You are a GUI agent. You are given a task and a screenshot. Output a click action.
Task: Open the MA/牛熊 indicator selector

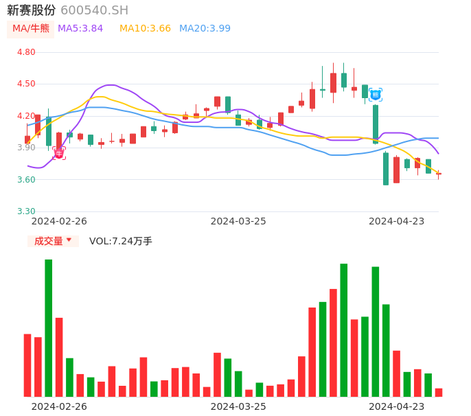coord(31,29)
